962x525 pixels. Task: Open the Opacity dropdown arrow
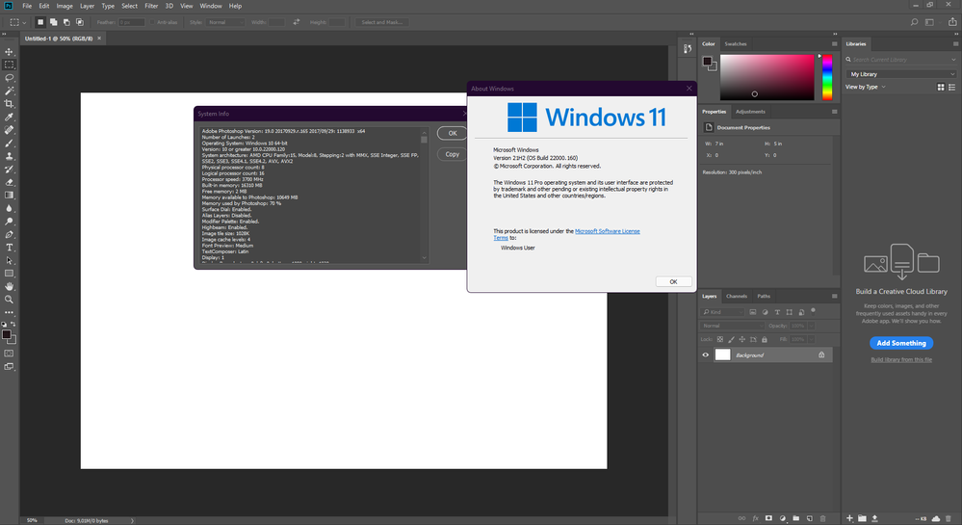tap(811, 326)
